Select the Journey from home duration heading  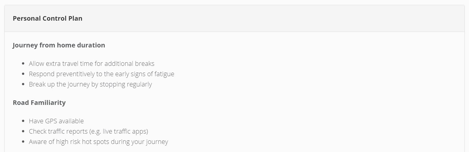point(59,45)
